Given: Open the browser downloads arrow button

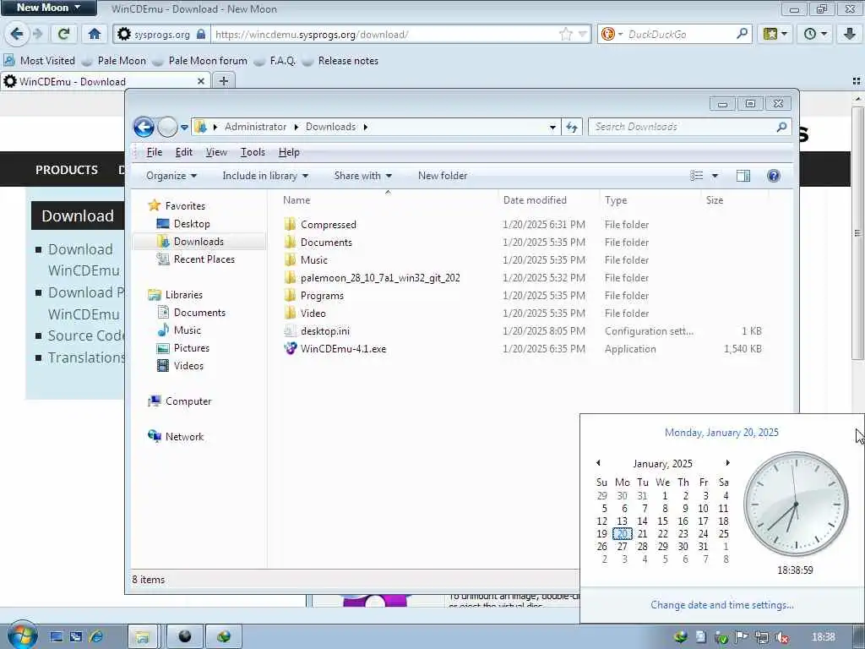Looking at the screenshot, I should pos(850,34).
